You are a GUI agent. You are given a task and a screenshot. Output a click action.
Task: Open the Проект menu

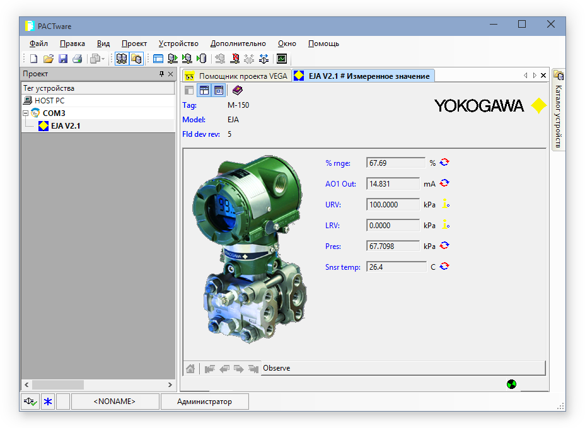134,43
